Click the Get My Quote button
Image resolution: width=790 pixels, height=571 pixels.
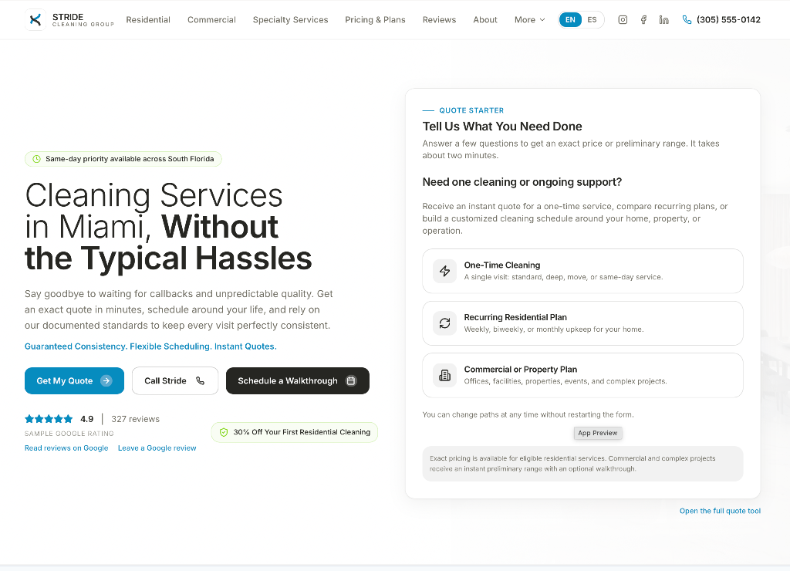(75, 381)
